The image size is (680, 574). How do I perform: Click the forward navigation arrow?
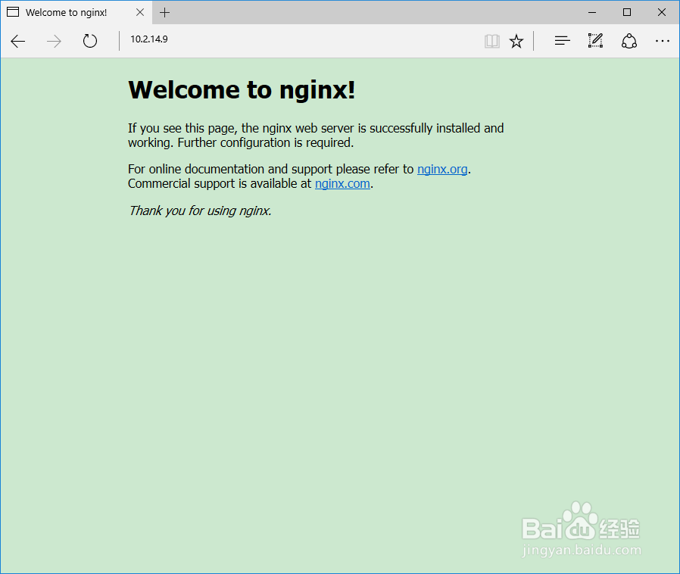[x=54, y=41]
